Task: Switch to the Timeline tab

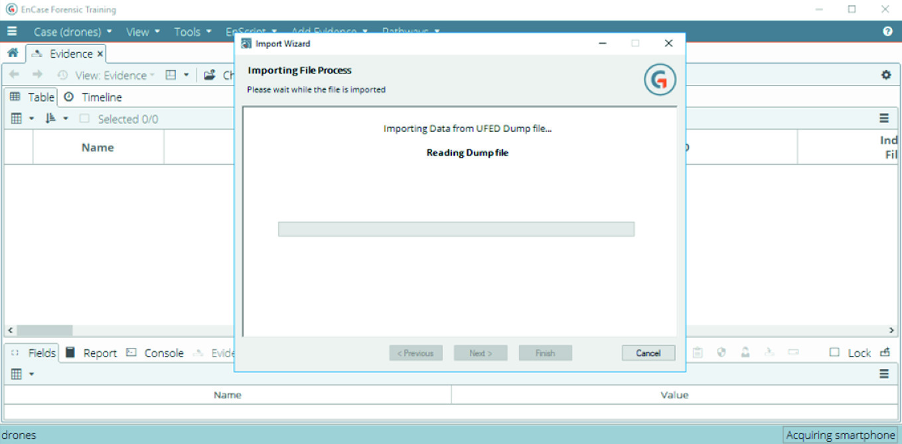Action: [x=93, y=97]
